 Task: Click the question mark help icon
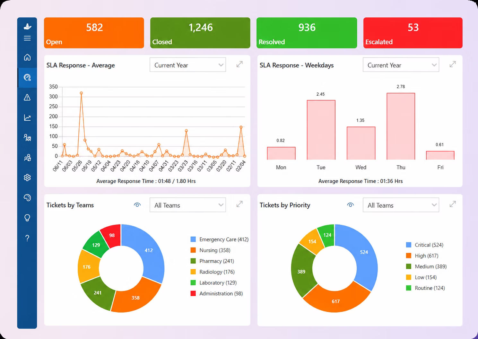click(27, 238)
